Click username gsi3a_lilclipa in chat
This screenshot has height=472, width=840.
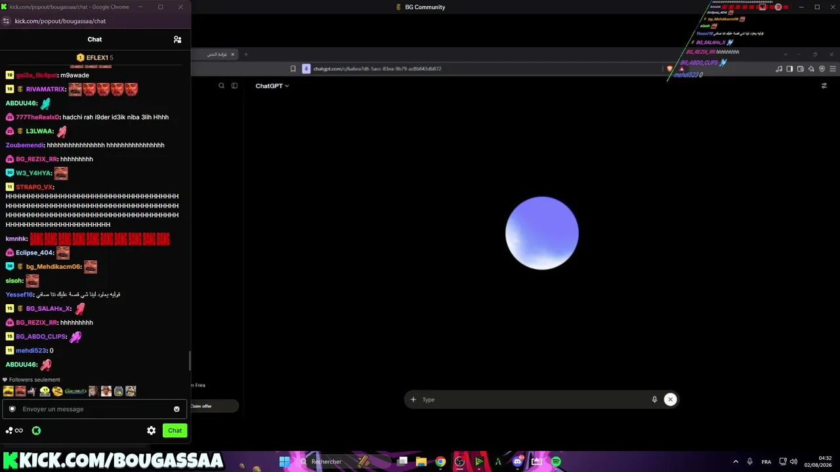click(x=37, y=75)
